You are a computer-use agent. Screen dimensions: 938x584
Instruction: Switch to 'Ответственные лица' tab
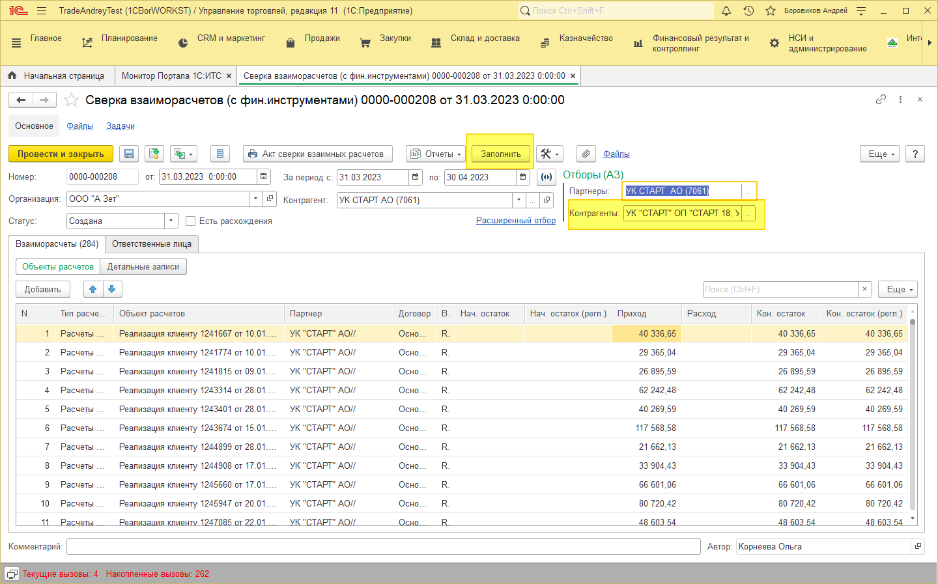152,244
